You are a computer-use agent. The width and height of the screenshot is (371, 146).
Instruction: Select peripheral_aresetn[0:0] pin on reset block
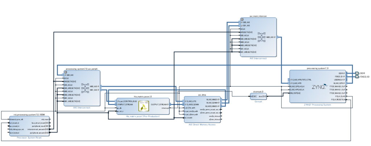pos(39,133)
